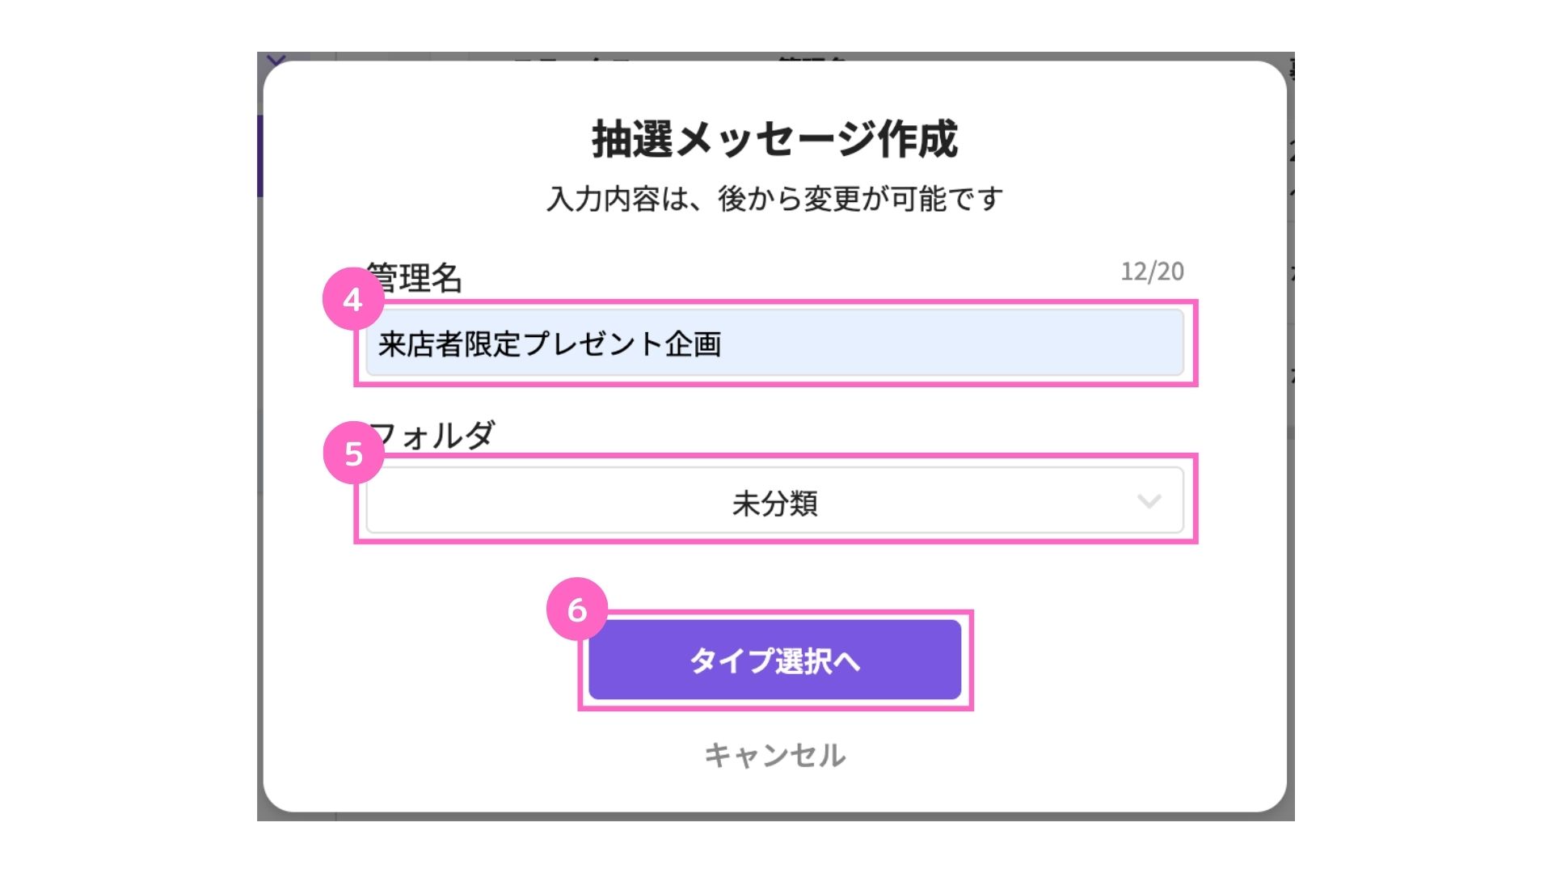This screenshot has height=873, width=1552.
Task: Select the 未分類 text in the folder selector
Action: tap(774, 503)
